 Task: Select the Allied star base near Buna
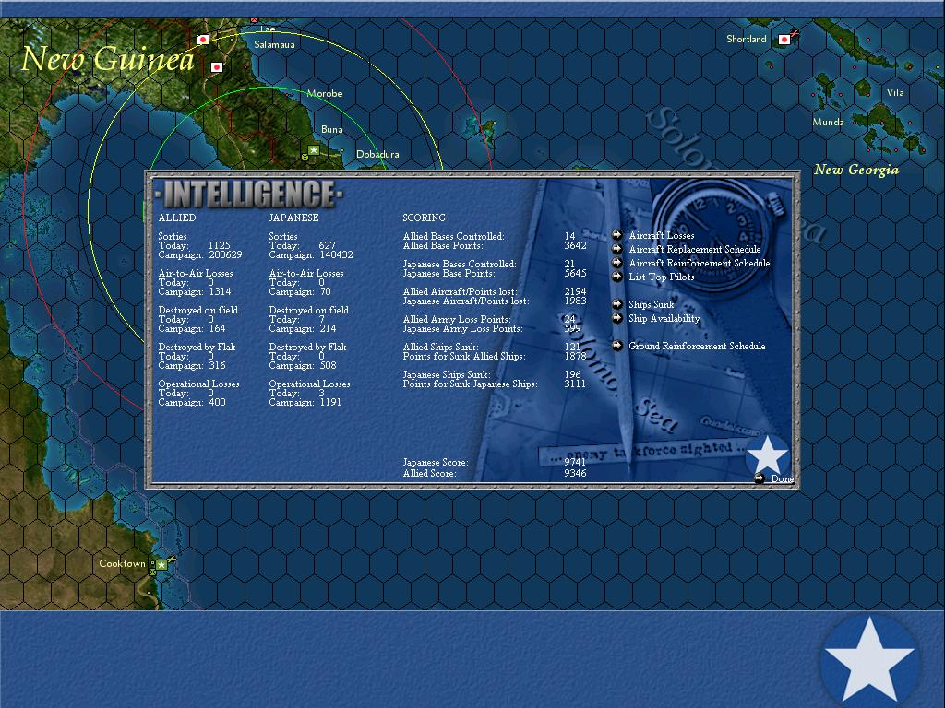click(314, 150)
